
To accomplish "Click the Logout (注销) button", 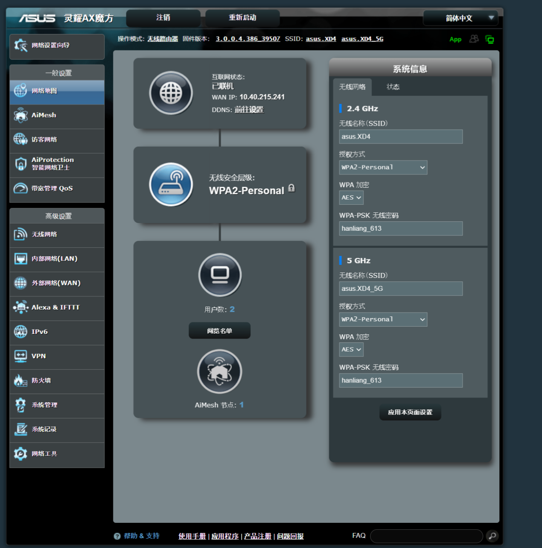I will (163, 18).
